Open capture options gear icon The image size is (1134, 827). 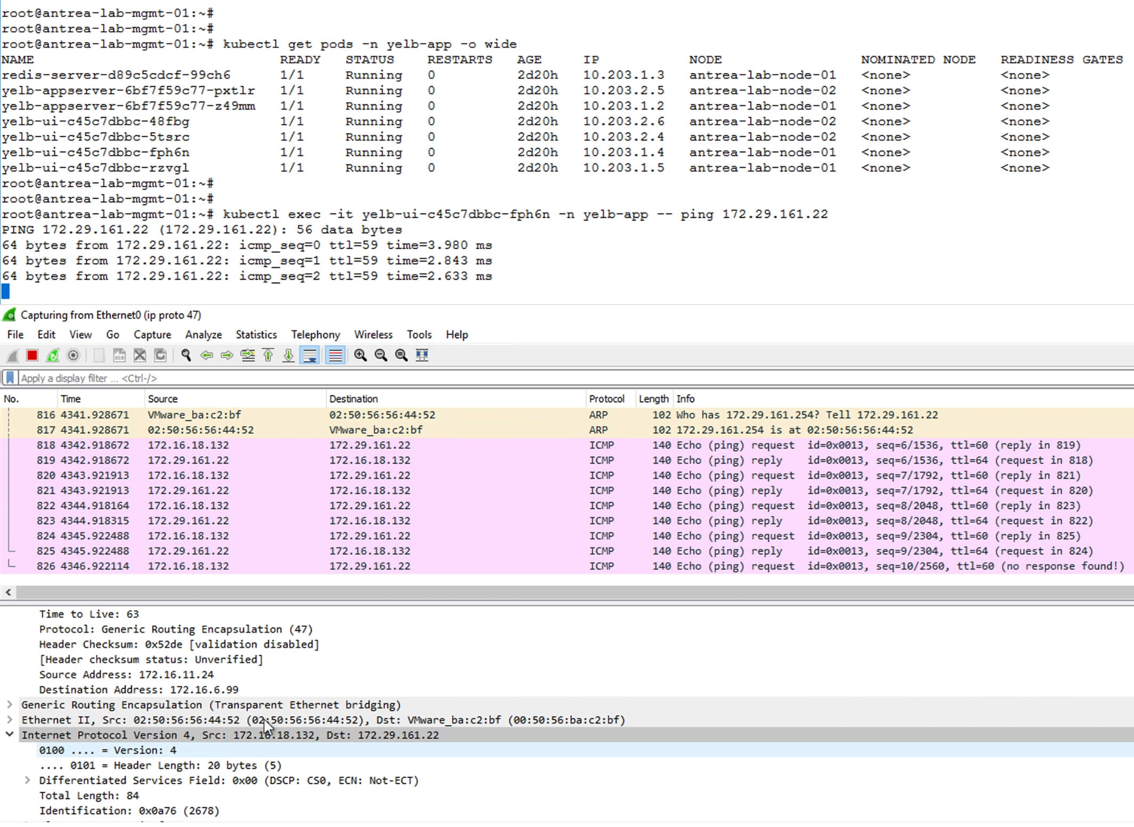click(73, 355)
